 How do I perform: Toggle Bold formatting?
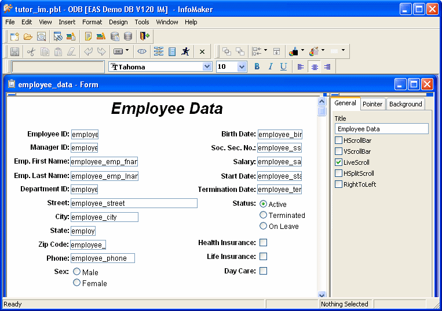257,66
